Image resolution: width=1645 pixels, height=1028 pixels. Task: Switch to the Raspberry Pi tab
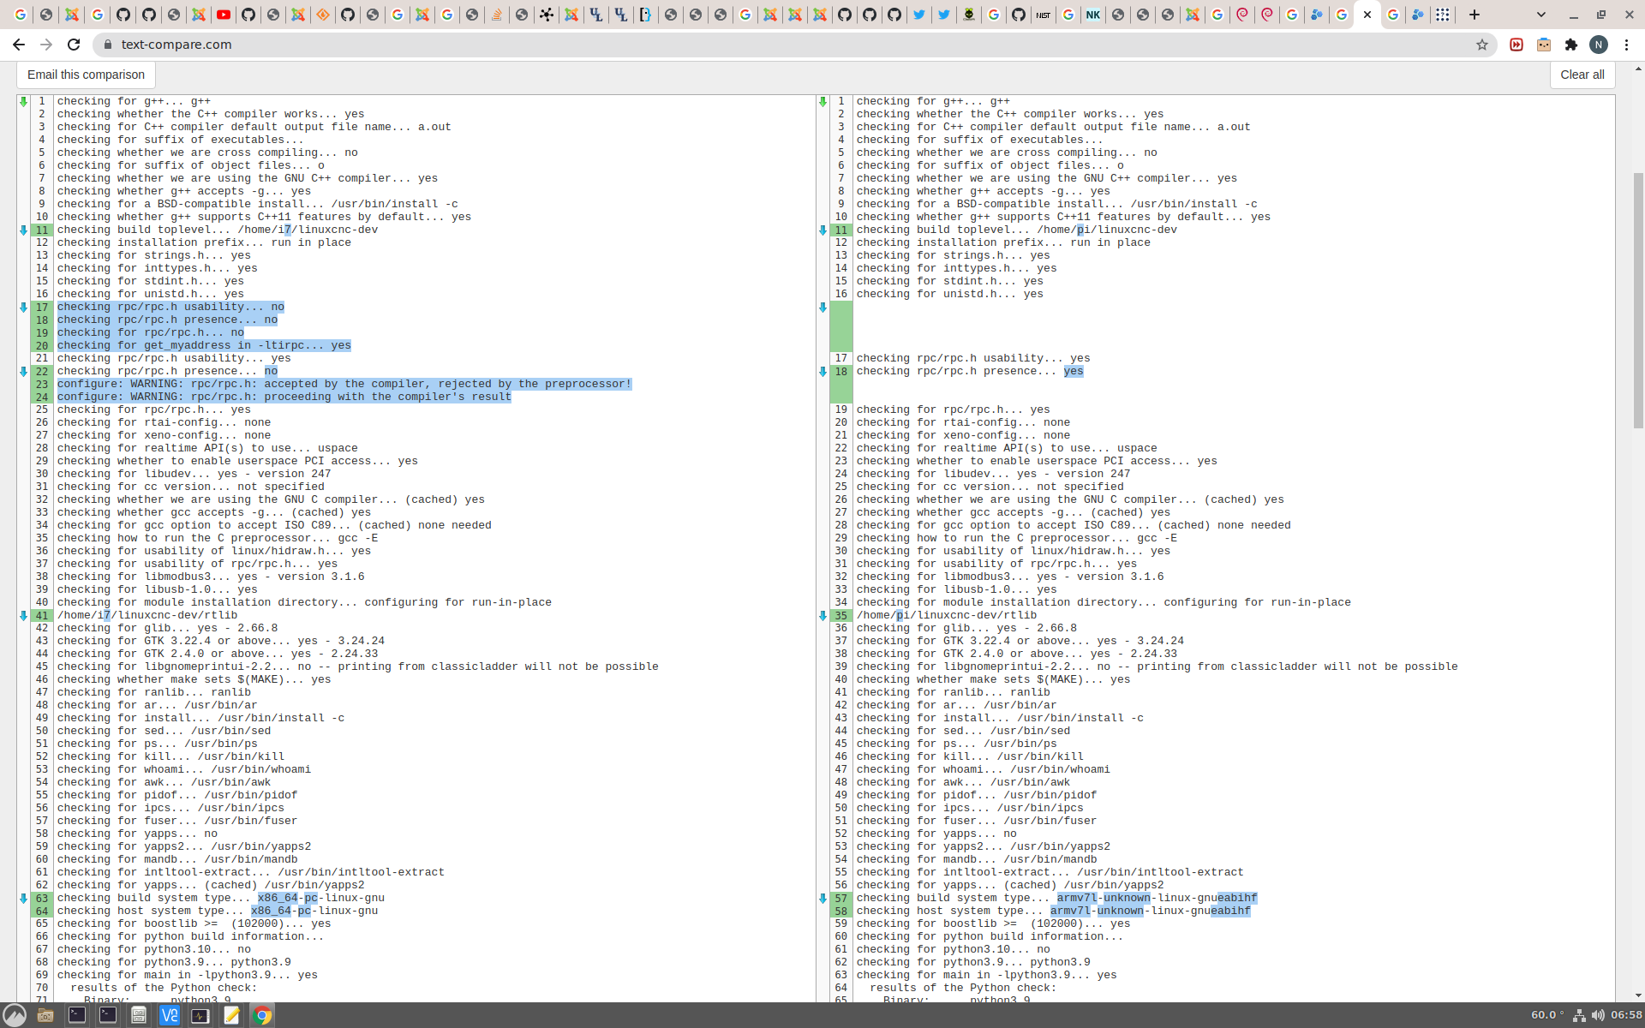click(x=969, y=15)
